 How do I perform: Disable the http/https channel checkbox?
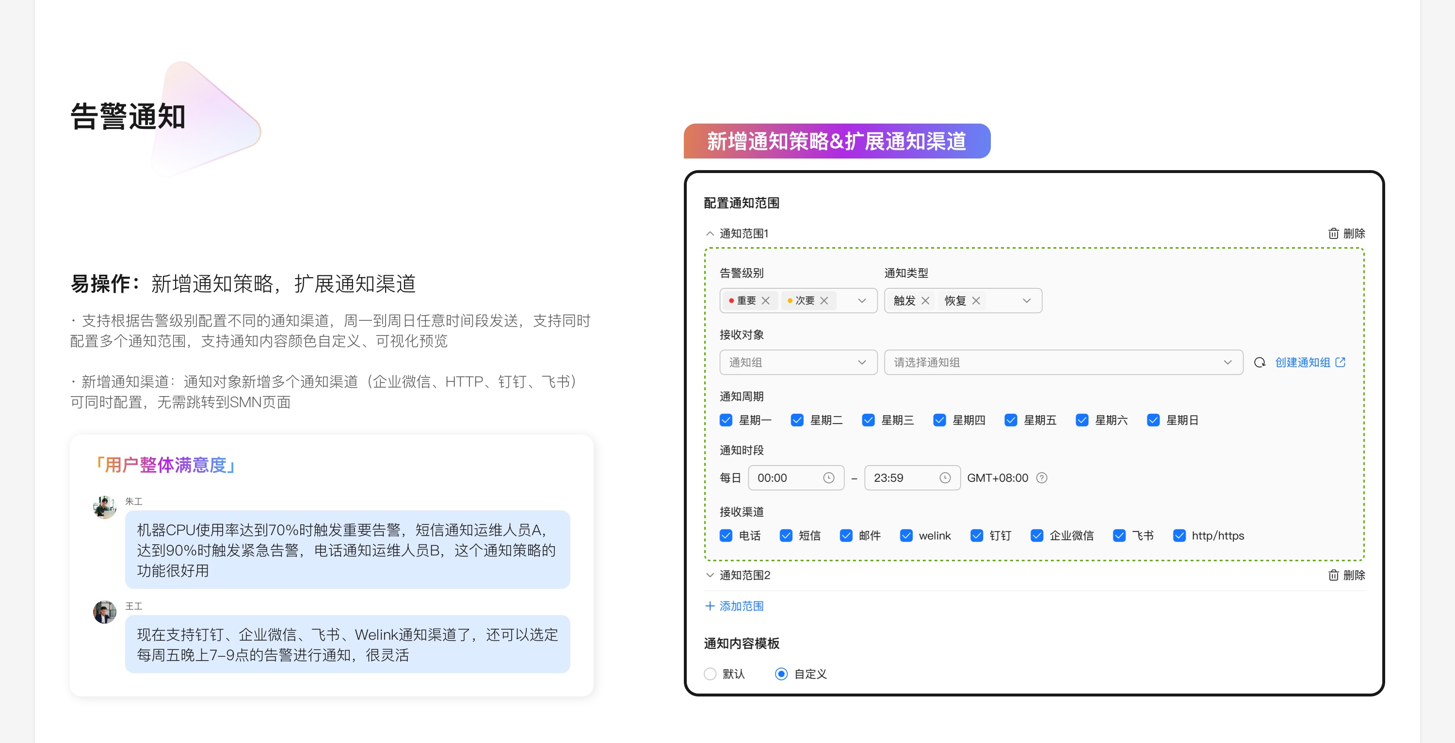tap(1180, 535)
